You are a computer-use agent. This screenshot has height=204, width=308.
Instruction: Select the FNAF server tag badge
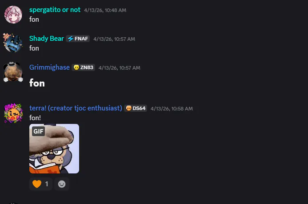coord(78,39)
